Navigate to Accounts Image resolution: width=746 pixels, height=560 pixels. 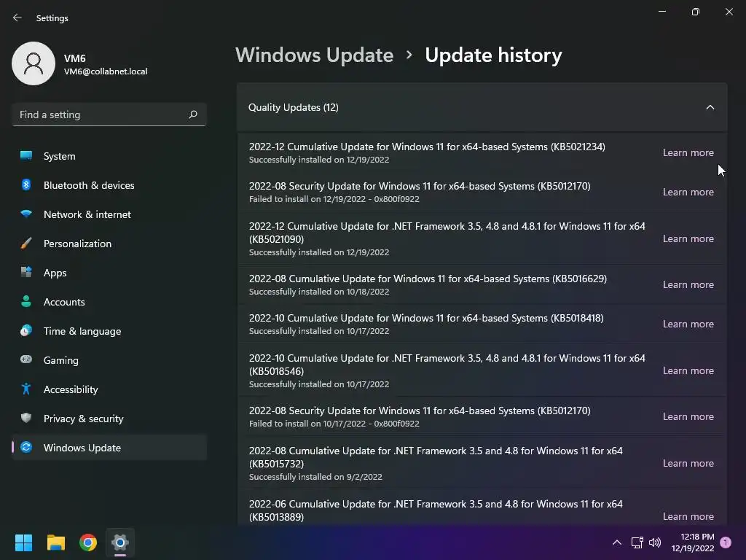coord(109,302)
